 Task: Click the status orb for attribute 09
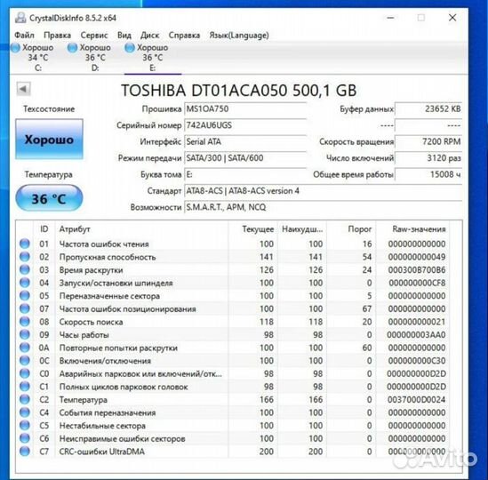tap(25, 334)
